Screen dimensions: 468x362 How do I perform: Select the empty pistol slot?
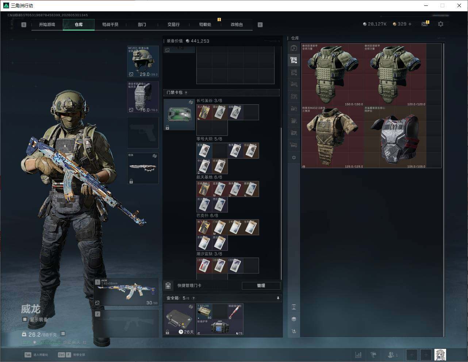[143, 132]
